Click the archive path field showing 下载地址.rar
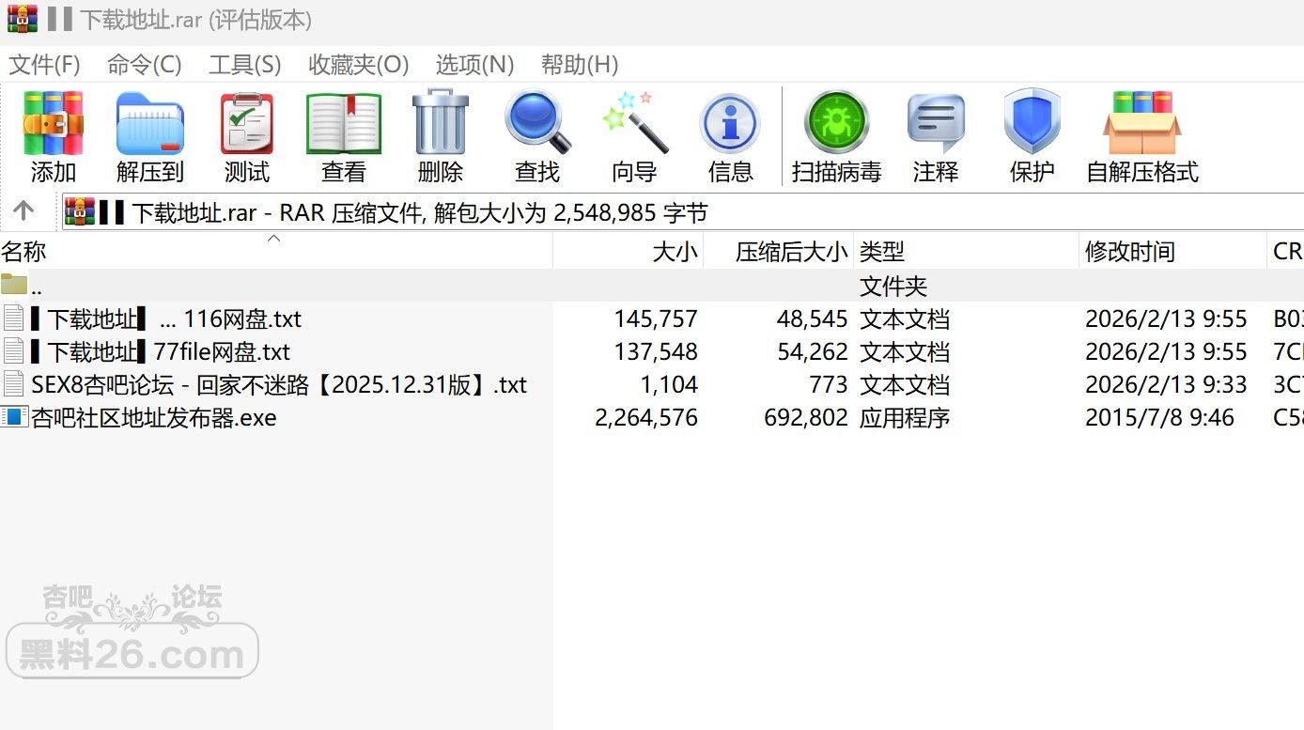Viewport: 1304px width, 730px height. [683, 212]
